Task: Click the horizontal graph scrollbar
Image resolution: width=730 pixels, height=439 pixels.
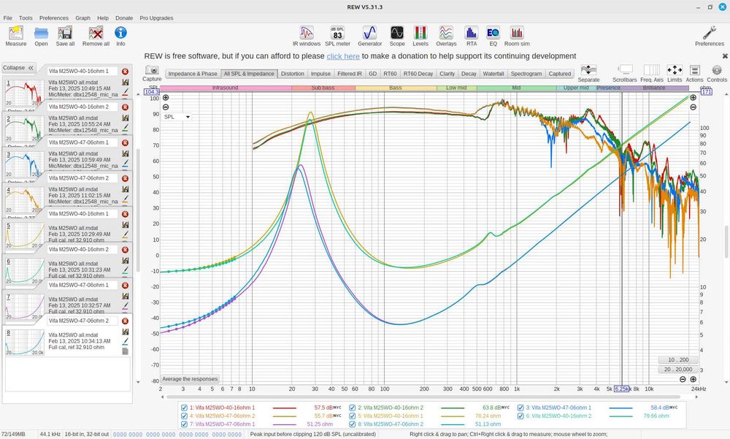Action: [429, 397]
